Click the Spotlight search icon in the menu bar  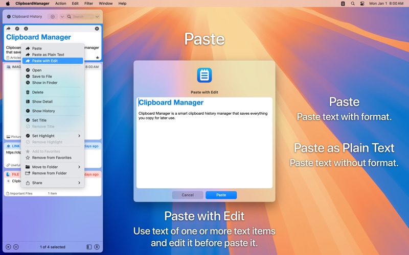click(x=353, y=4)
